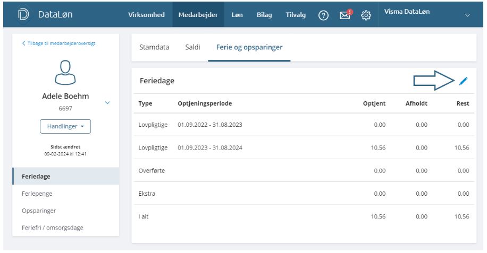Expand the employee selector chevron beside Adele Boehm
Image resolution: width=487 pixels, height=253 pixels.
107,102
